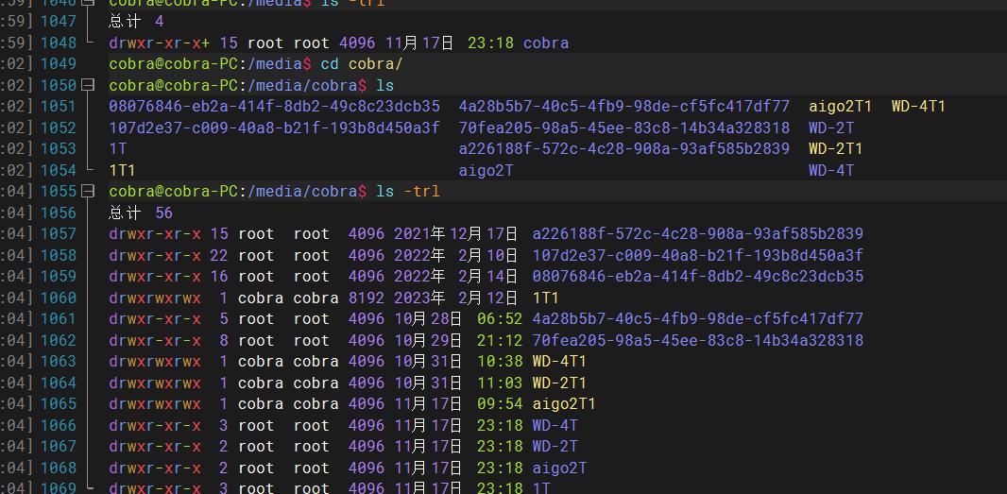Click line number 1060 in the gutter
This screenshot has height=494, width=1007.
[59, 298]
